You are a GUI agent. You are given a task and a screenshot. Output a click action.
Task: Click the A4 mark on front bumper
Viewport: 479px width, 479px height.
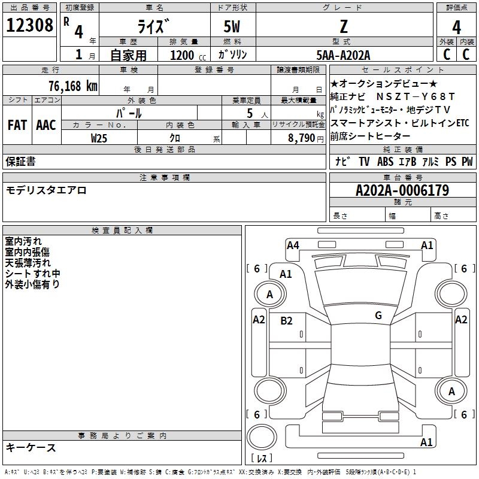(293, 245)
